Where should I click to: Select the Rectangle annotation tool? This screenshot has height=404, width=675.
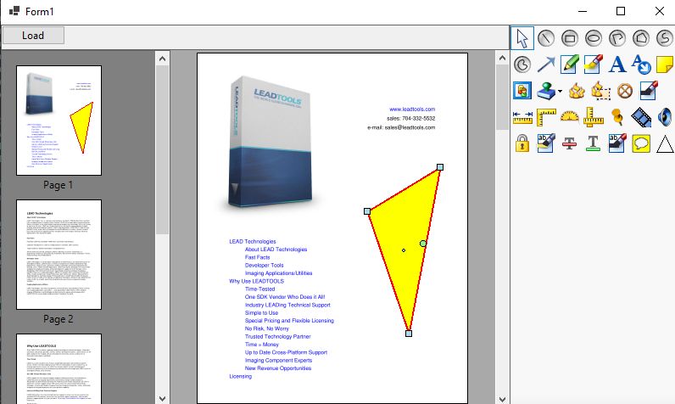(570, 38)
